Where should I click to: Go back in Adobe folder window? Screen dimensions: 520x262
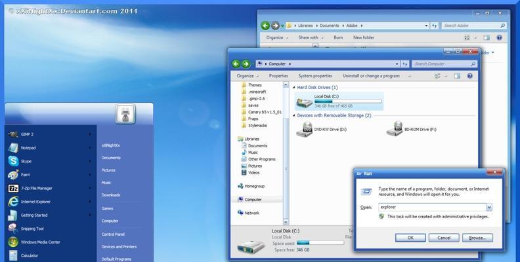265,26
